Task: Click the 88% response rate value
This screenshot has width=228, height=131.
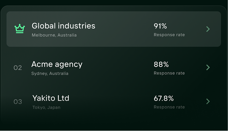Action: click(161, 64)
